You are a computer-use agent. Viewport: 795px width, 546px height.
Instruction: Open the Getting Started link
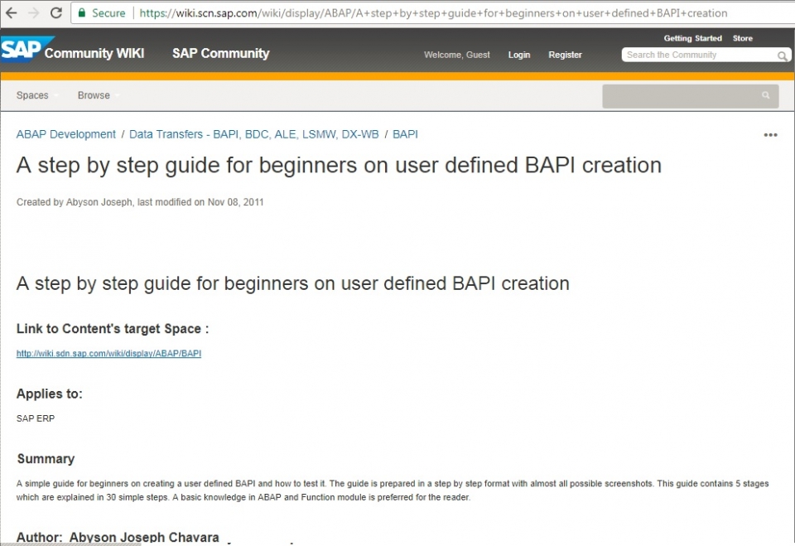pos(692,38)
